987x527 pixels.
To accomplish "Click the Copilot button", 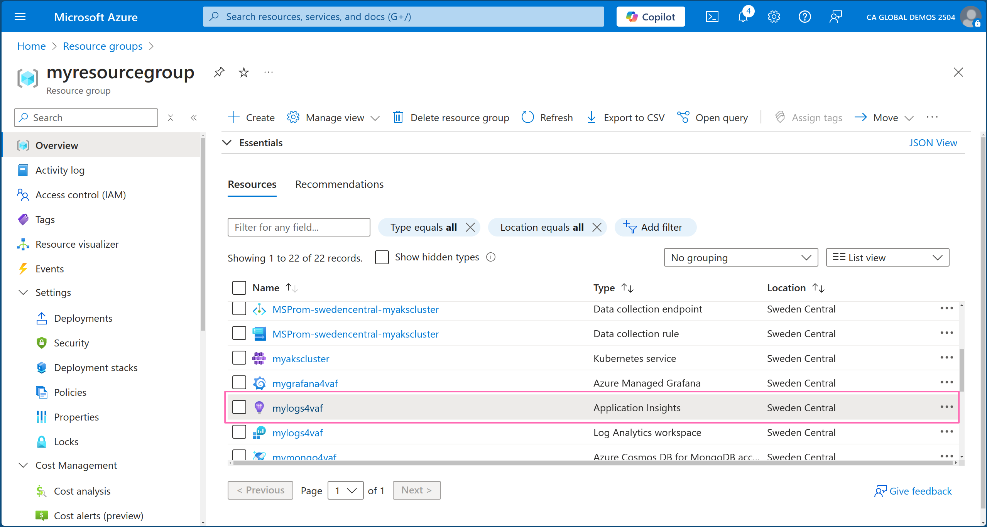I will tap(651, 17).
